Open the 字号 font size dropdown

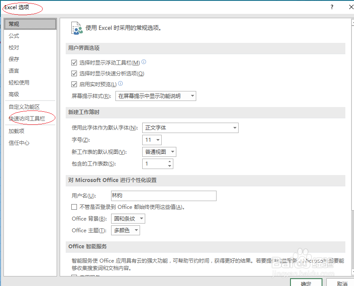coord(152,140)
